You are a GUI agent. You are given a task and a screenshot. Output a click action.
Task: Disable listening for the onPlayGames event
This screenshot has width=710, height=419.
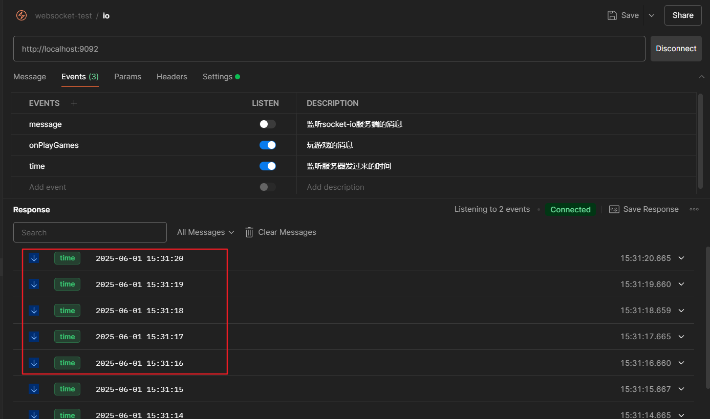click(x=268, y=145)
